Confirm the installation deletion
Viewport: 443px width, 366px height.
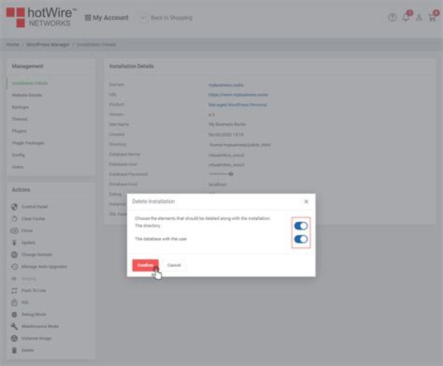click(x=145, y=265)
